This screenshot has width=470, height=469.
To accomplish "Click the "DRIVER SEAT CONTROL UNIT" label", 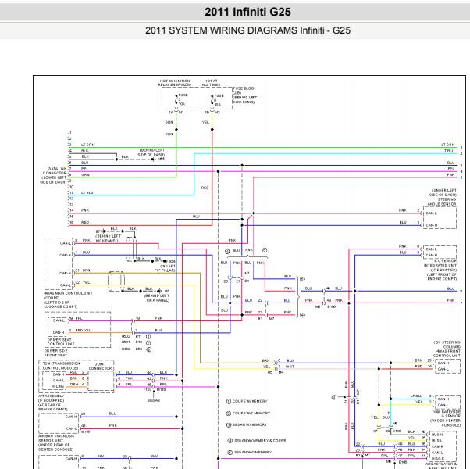I will 61,342.
